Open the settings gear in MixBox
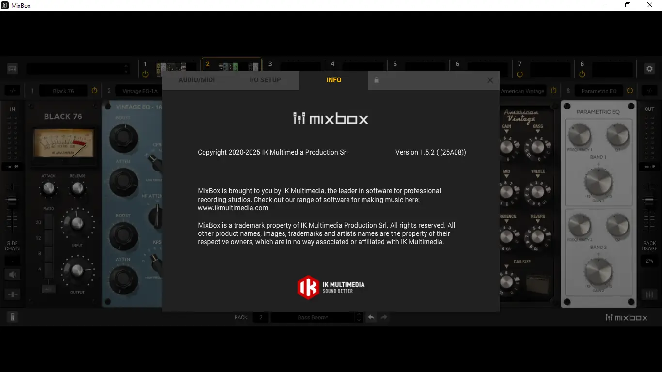 [649, 69]
